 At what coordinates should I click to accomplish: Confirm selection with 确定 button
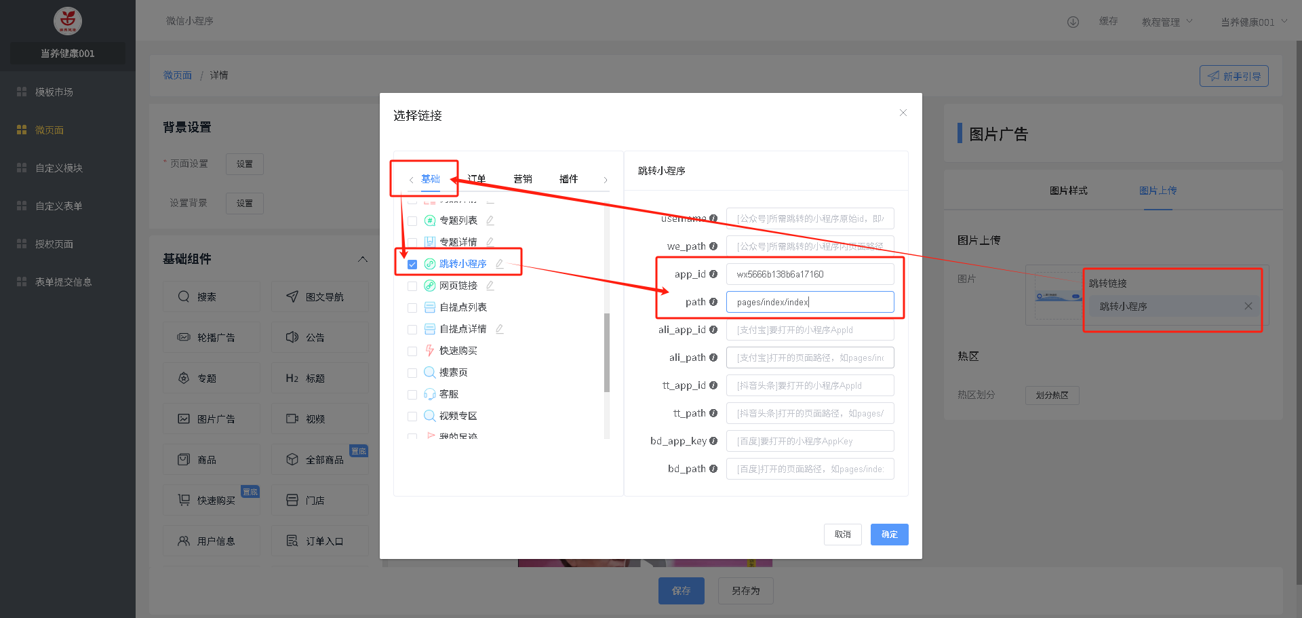click(x=889, y=535)
